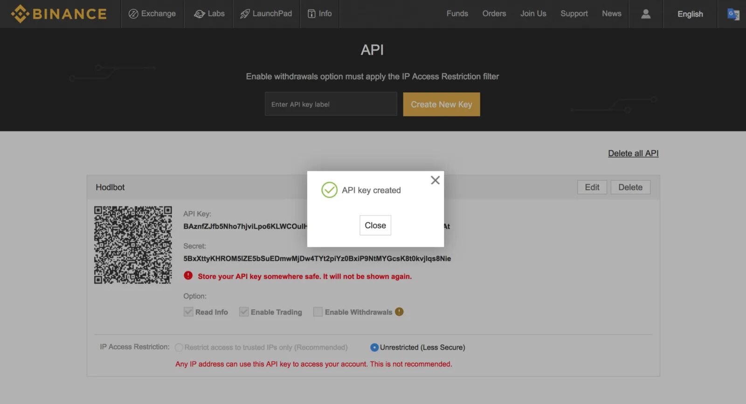Click the Create New Key button
Viewport: 746px width, 404px height.
point(442,104)
